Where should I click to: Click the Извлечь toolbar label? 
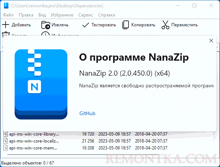coord(60,25)
